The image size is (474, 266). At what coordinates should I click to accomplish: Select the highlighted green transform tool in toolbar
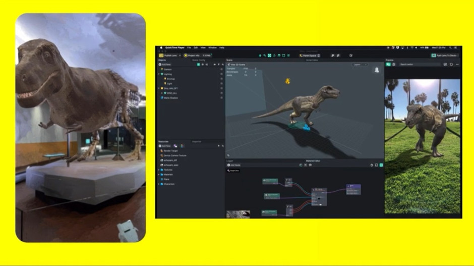[269, 56]
